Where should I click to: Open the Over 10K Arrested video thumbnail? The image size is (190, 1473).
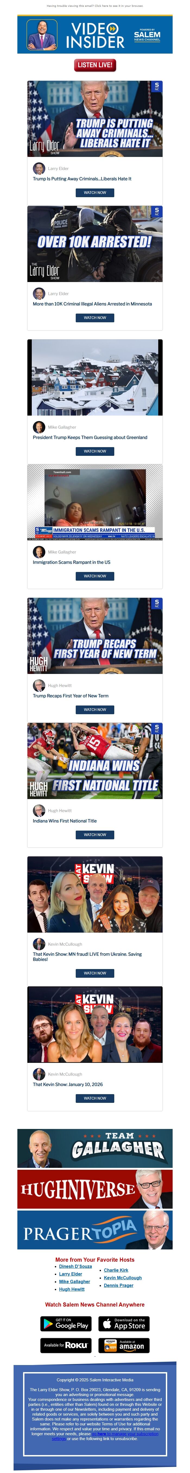pyautogui.click(x=95, y=244)
